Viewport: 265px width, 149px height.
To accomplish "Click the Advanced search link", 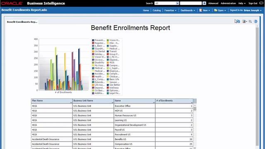I will click(x=213, y=3).
